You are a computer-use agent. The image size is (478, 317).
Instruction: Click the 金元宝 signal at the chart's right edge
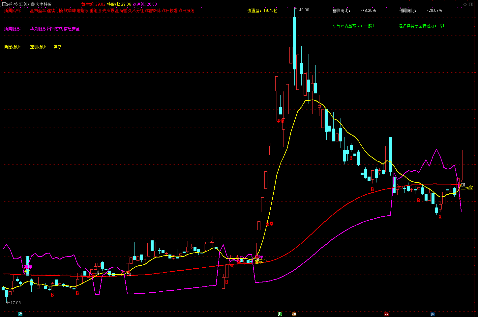pyautogui.click(x=467, y=188)
